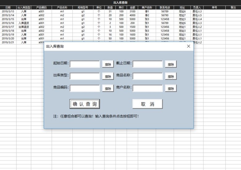Select the 备注 column header
Viewport: 241px width, 170px height.
(x=233, y=7)
